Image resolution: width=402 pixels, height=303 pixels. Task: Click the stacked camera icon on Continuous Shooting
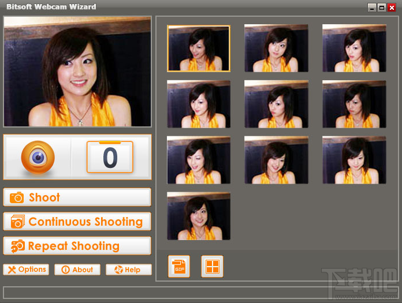[18, 221]
